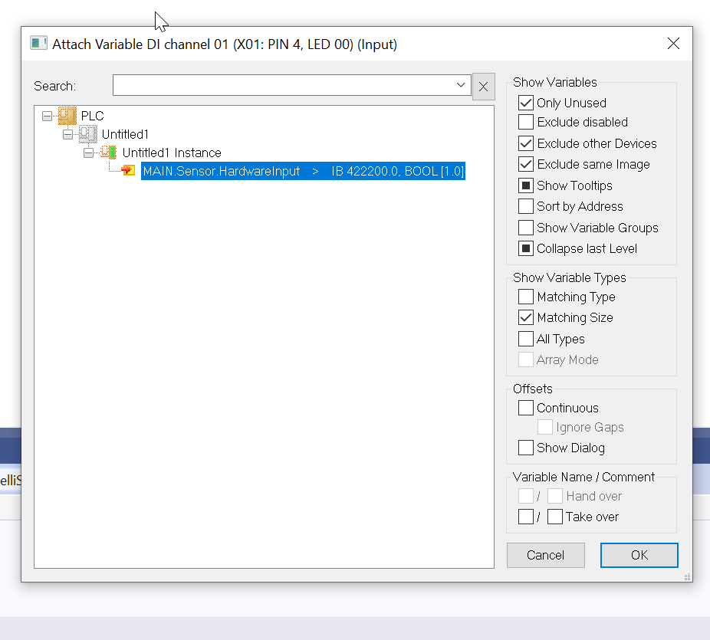Viewport: 710px width, 640px height.
Task: Check the first Take over row checkbox
Action: tap(526, 517)
